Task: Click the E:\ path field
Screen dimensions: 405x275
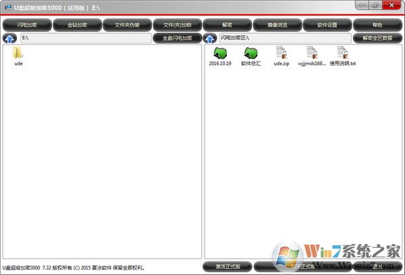Action: pyautogui.click(x=86, y=38)
